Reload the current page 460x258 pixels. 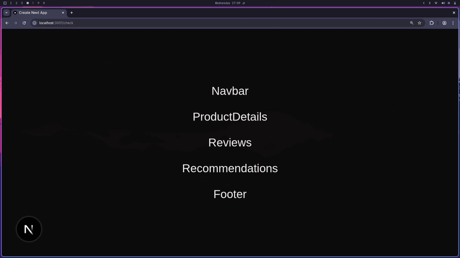click(x=24, y=23)
